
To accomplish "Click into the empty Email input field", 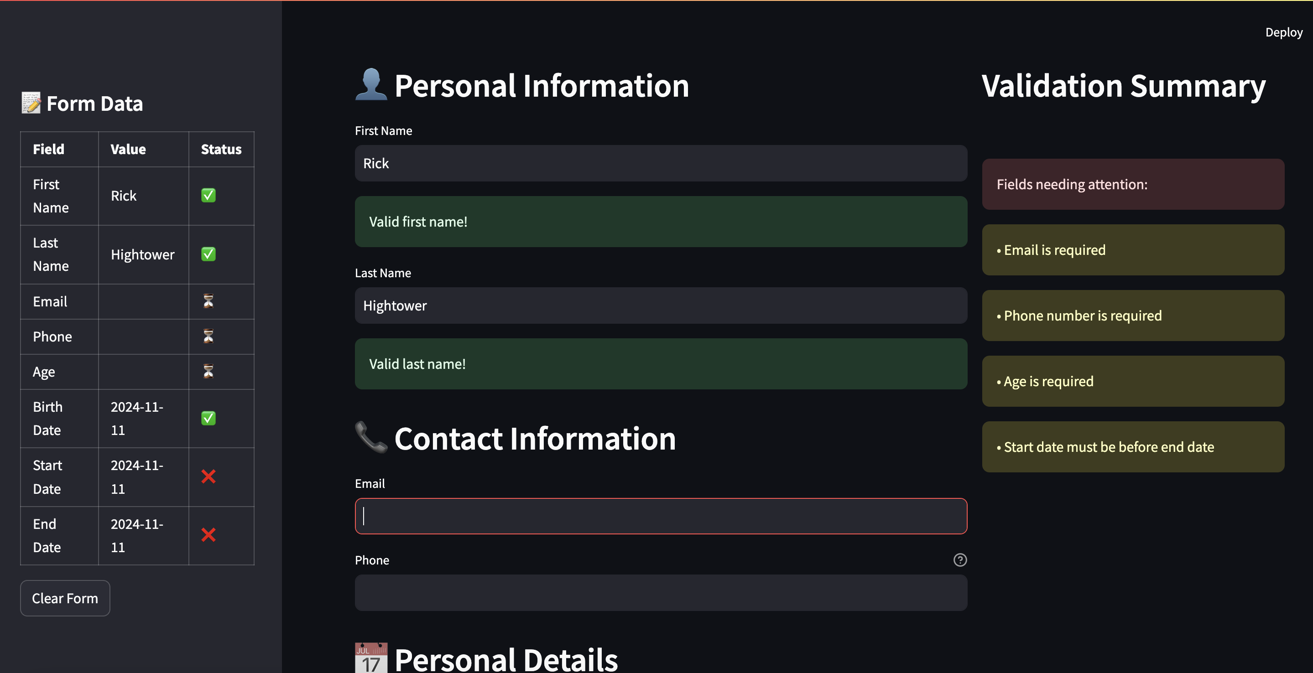I will 661,516.
